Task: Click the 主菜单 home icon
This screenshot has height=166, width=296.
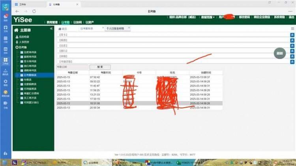Action: pyautogui.click(x=17, y=30)
